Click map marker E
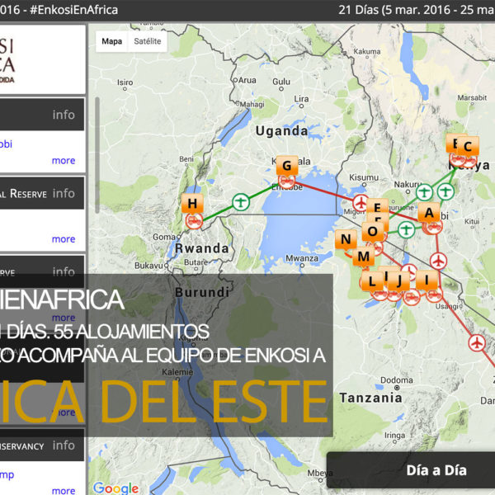Viewport: 495px width, 495px height. point(377,207)
